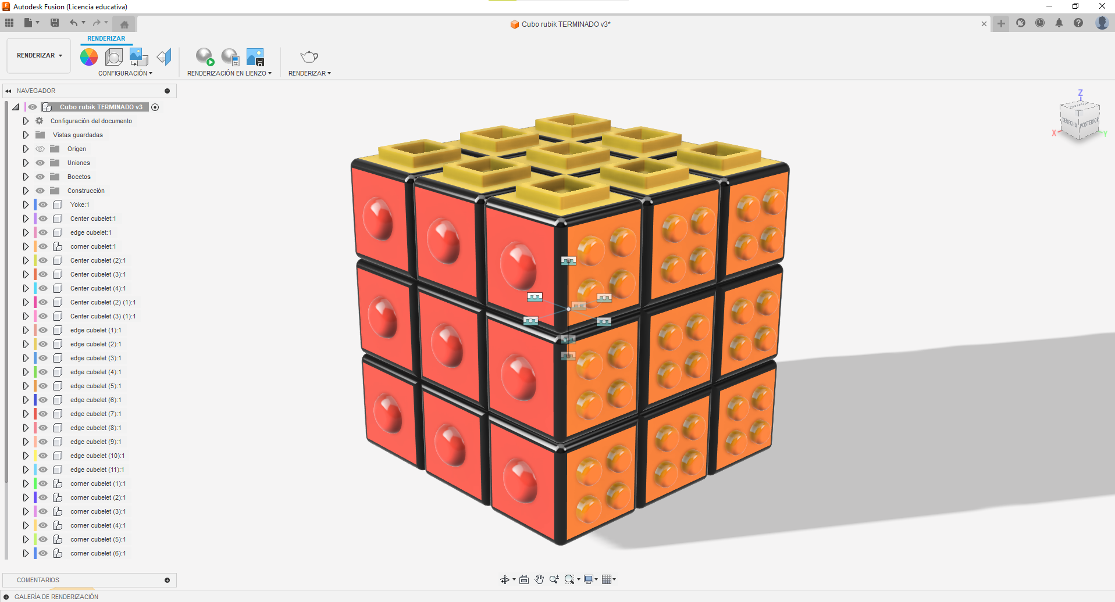Expand Vistas guardadas folder
Screen dimensions: 1115x602
(x=26, y=135)
